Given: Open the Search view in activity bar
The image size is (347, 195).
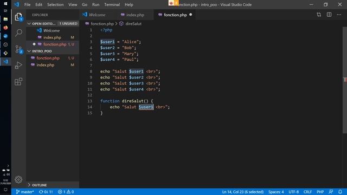Looking at the screenshot, I should tap(18, 32).
